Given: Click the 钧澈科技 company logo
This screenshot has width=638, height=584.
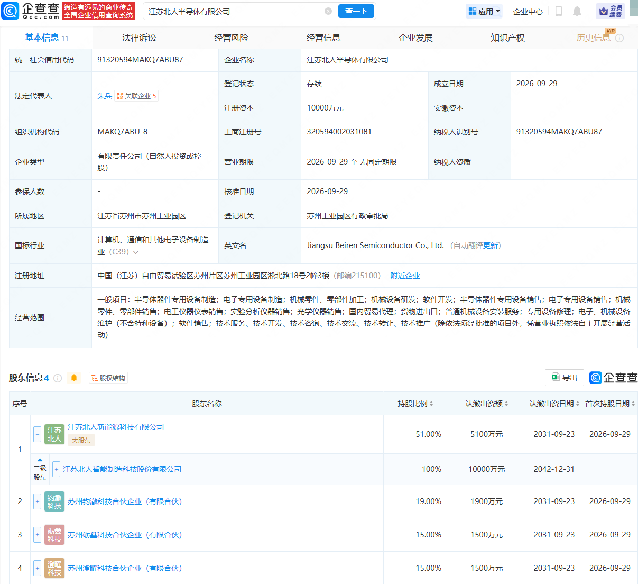Looking at the screenshot, I should click(54, 501).
